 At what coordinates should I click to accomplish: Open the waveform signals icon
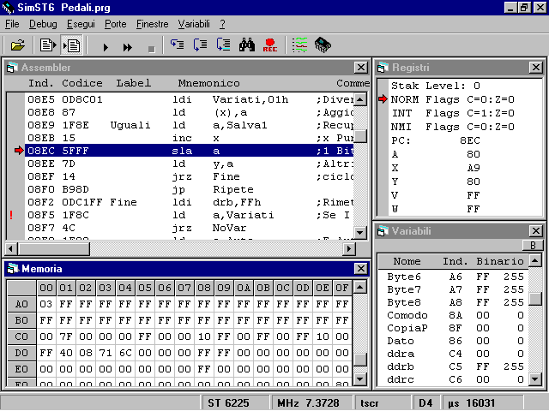click(x=299, y=45)
